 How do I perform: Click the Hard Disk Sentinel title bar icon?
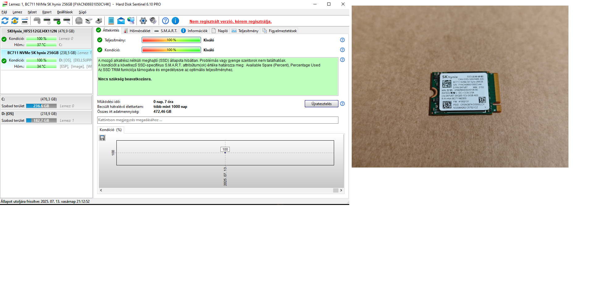pos(5,4)
